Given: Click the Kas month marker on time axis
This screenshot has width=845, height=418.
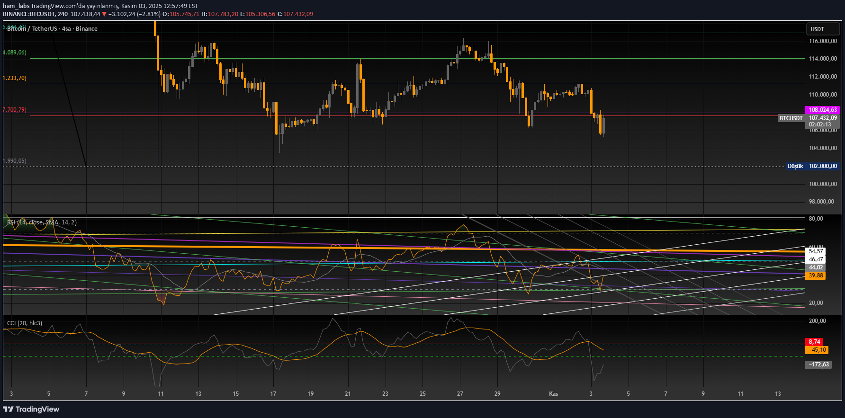Looking at the screenshot, I should (x=553, y=394).
